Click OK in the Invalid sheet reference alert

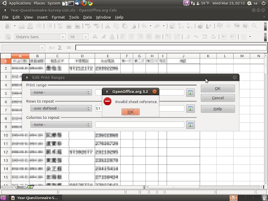coord(130,112)
